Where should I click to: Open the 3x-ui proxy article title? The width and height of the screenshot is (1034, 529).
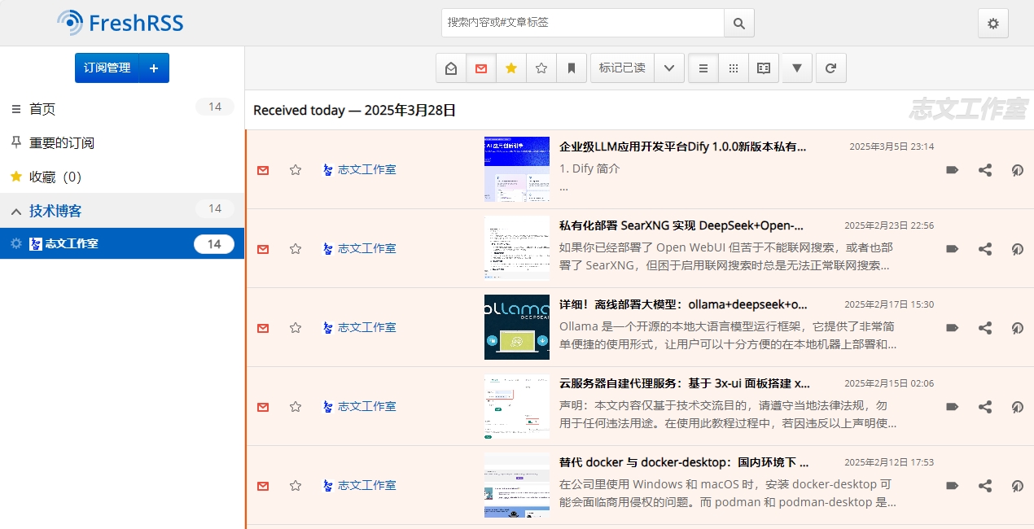pyautogui.click(x=685, y=383)
